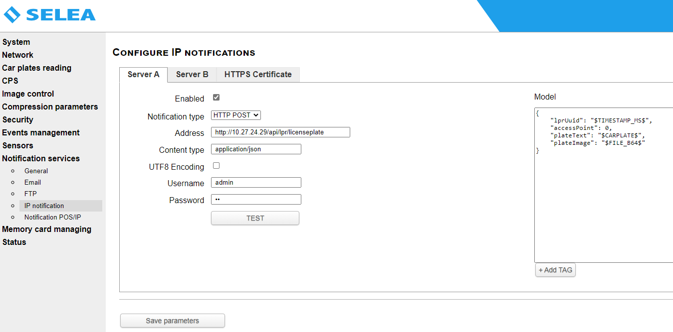Click the Username field
This screenshot has height=332, width=673.
(256, 183)
